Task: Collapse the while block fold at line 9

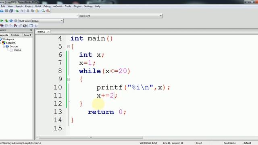Action: pyautogui.click(x=69, y=79)
